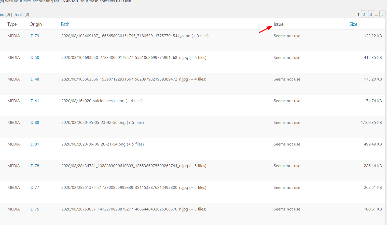The image size is (387, 225).
Task: Open origin link ID 81
Action: coord(34,144)
